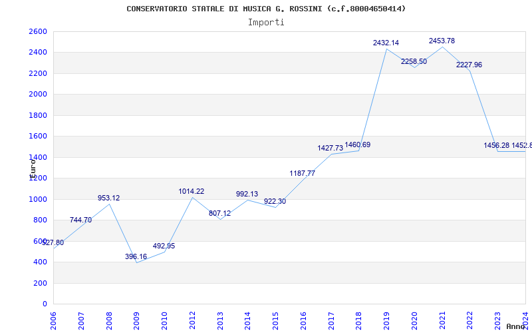Click the Anno x-axis title
This screenshot has height=333, width=532.
pos(515,326)
